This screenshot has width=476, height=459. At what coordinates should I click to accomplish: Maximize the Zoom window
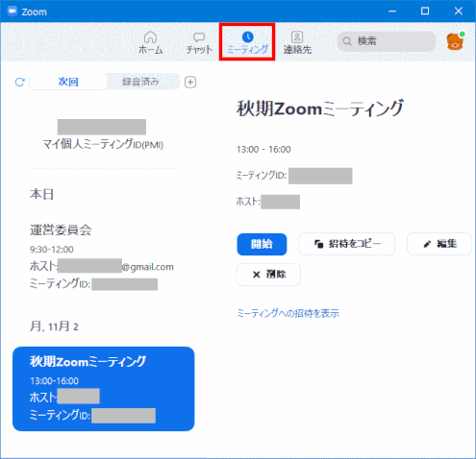point(425,12)
